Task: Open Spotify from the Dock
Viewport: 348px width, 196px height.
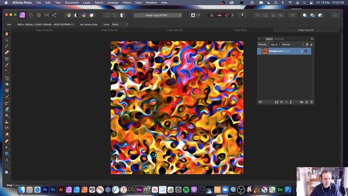Action: click(186, 189)
